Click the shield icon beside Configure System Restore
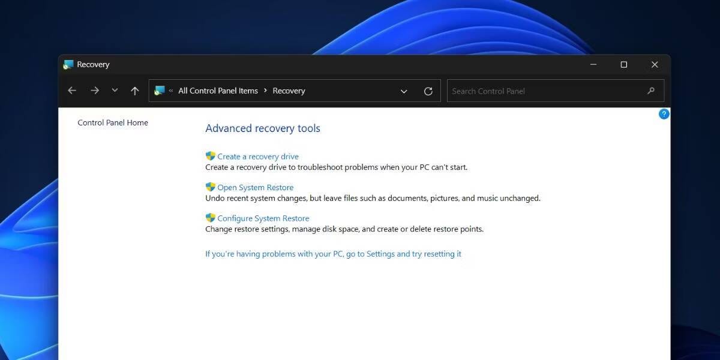 pos(210,217)
